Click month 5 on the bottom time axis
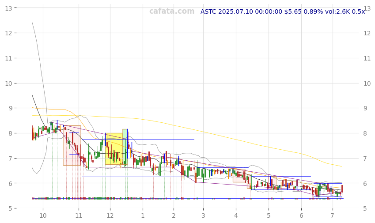Screen dimensions: 375x223 pos(269,215)
